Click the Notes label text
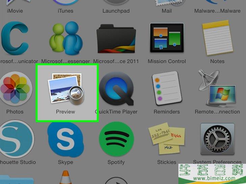The image size is (246, 184). coord(217,61)
